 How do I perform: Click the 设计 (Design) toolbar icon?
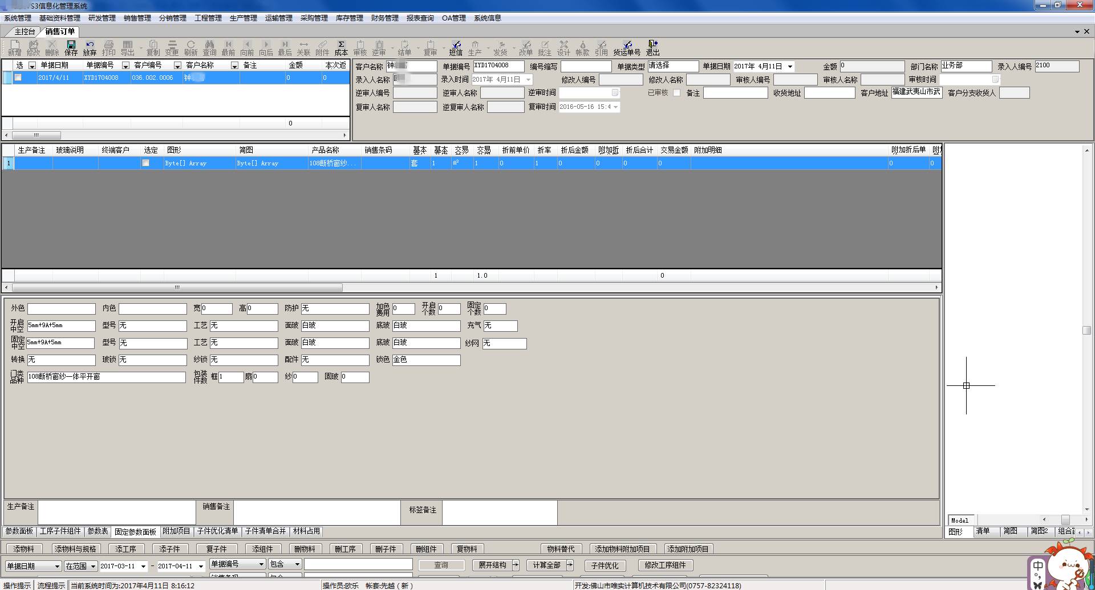click(x=563, y=48)
